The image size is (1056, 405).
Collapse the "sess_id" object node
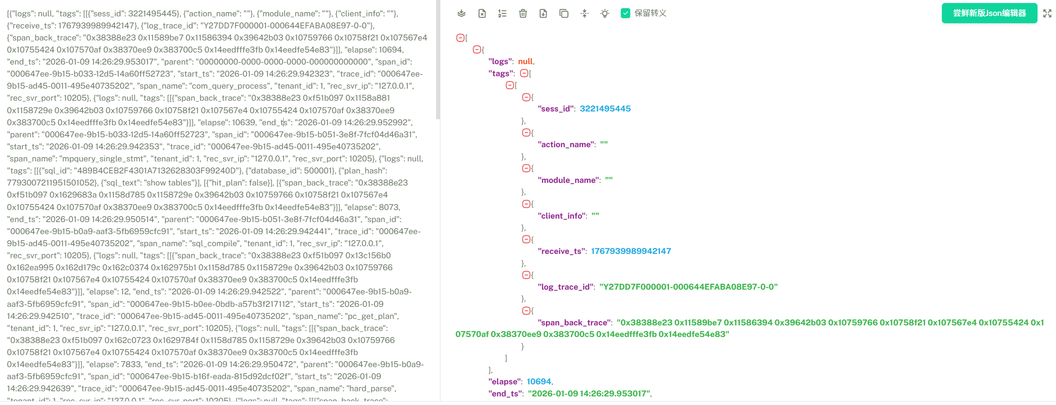coord(526,97)
